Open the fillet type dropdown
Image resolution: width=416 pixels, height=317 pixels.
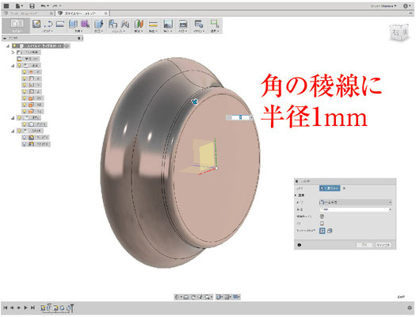point(356,202)
